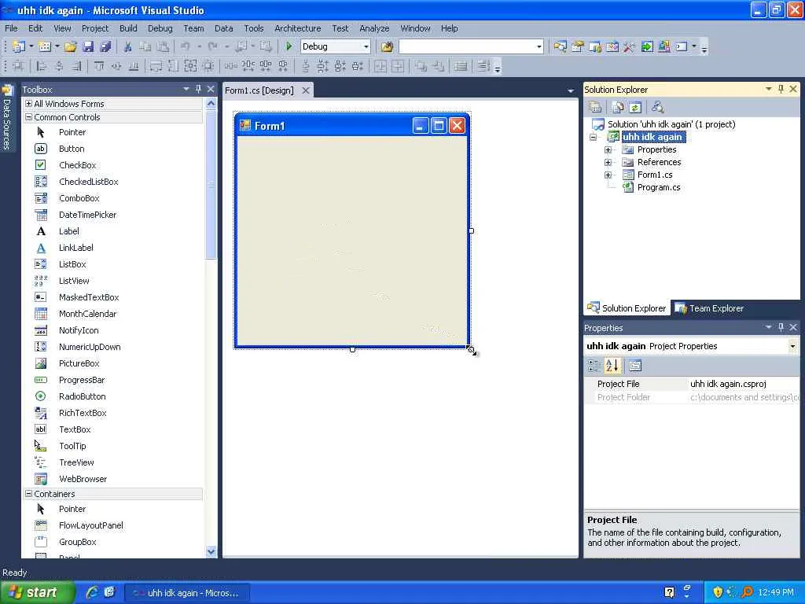This screenshot has width=805, height=604.
Task: Click Toolbox scrollbar down arrow
Action: 211,551
